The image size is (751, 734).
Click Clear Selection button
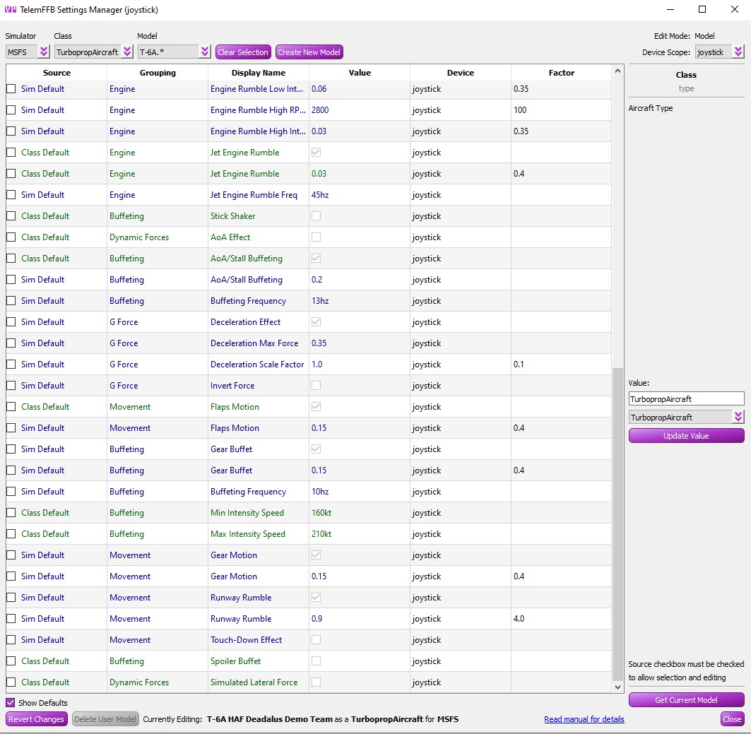[x=243, y=52]
